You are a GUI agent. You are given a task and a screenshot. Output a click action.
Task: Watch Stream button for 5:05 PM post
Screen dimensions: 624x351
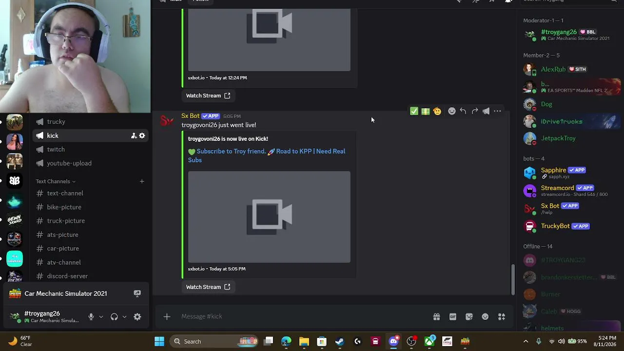[208, 287]
